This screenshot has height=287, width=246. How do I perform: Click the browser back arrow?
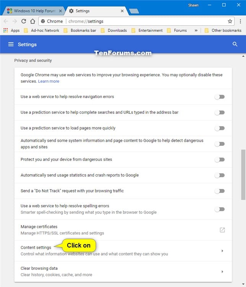[x=6, y=21]
